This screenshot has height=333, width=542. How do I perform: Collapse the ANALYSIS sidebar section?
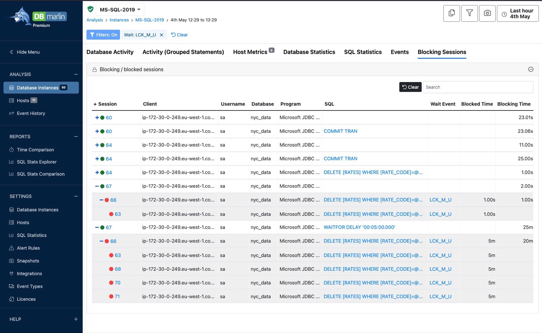pos(76,75)
